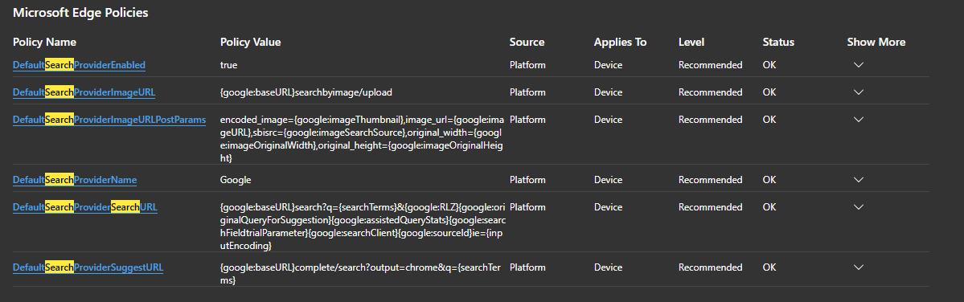Click the Source column header

527,43
